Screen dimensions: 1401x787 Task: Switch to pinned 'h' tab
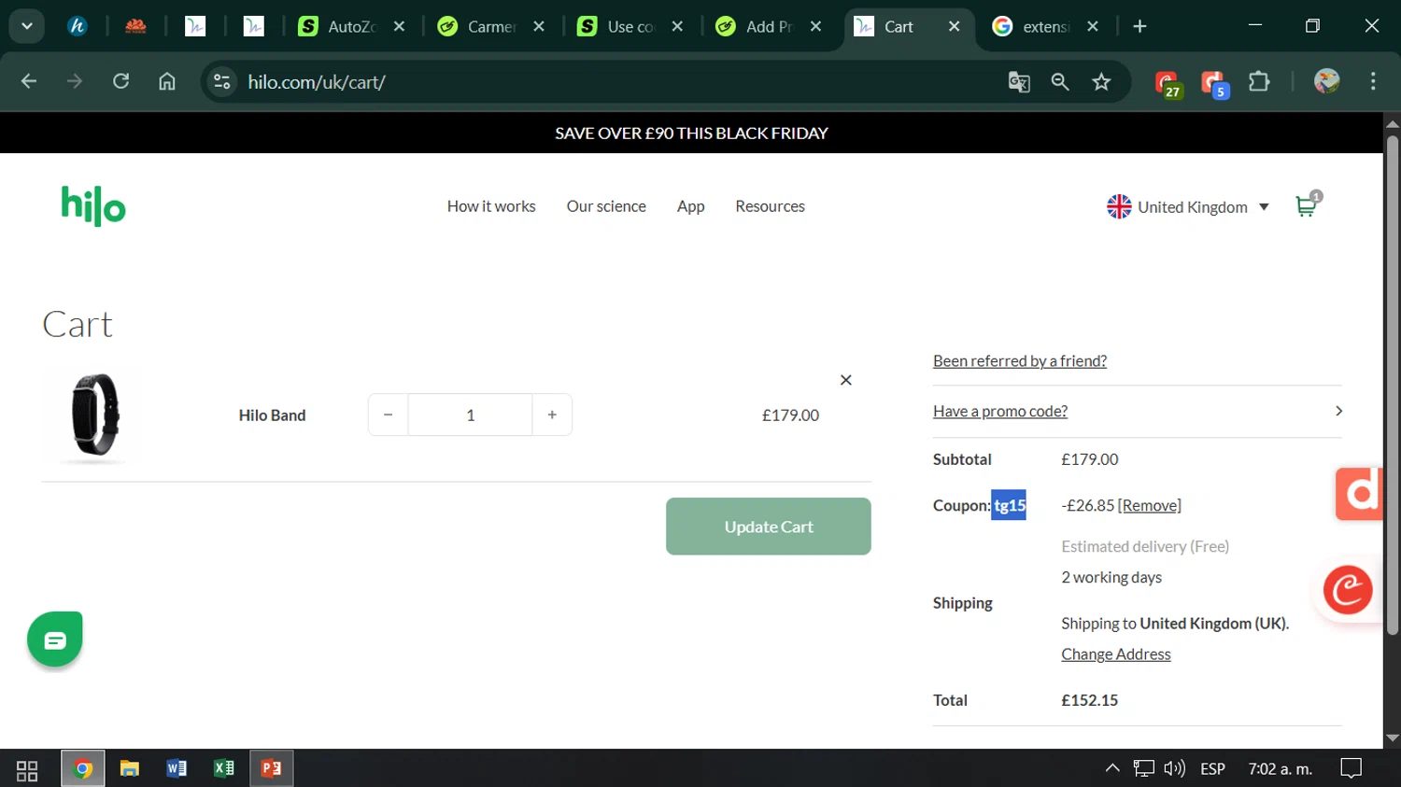pos(78,26)
